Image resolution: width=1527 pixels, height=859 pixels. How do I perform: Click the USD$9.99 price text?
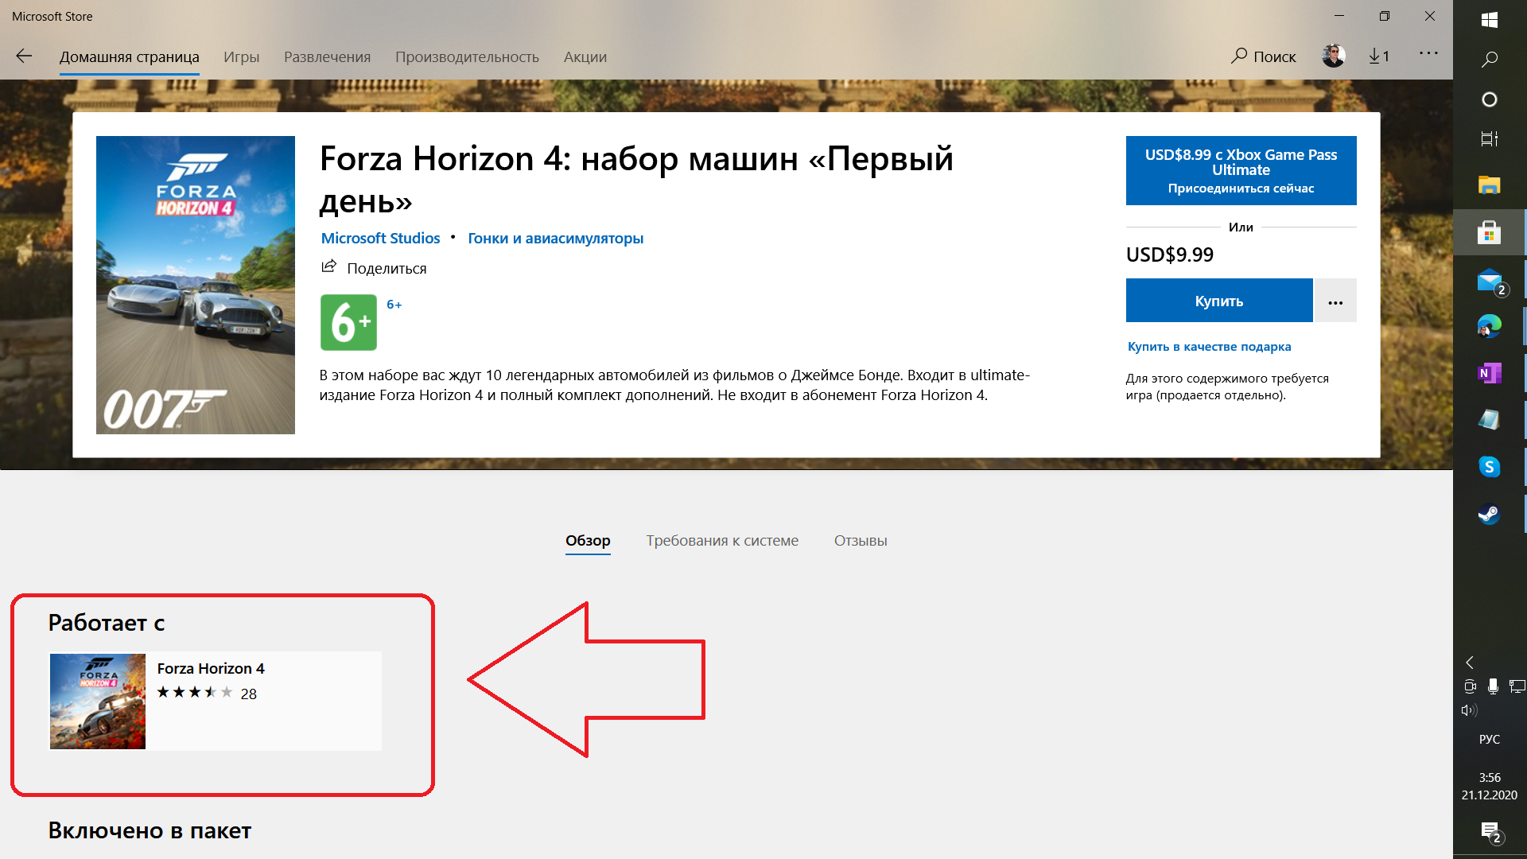[x=1170, y=255]
